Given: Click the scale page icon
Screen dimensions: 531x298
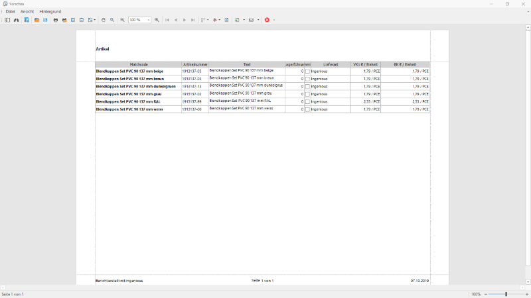Looking at the screenshot, I should pyautogui.click(x=90, y=20).
